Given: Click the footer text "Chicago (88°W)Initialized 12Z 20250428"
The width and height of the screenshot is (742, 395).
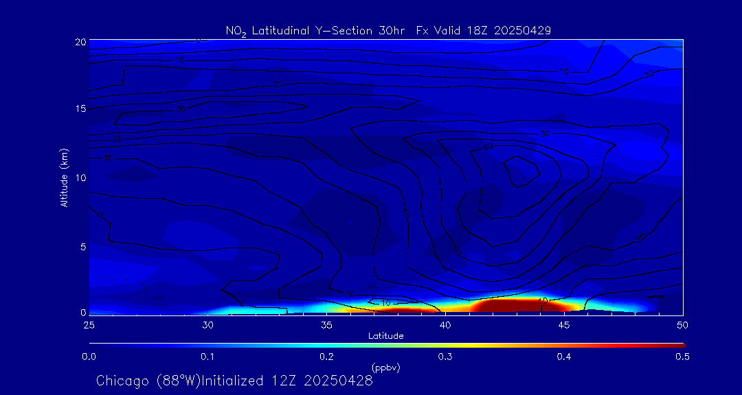Looking at the screenshot, I should pyautogui.click(x=234, y=381).
